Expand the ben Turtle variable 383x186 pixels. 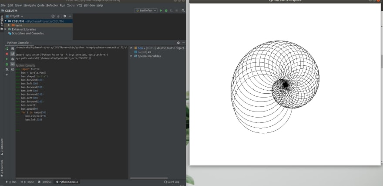tap(131, 48)
